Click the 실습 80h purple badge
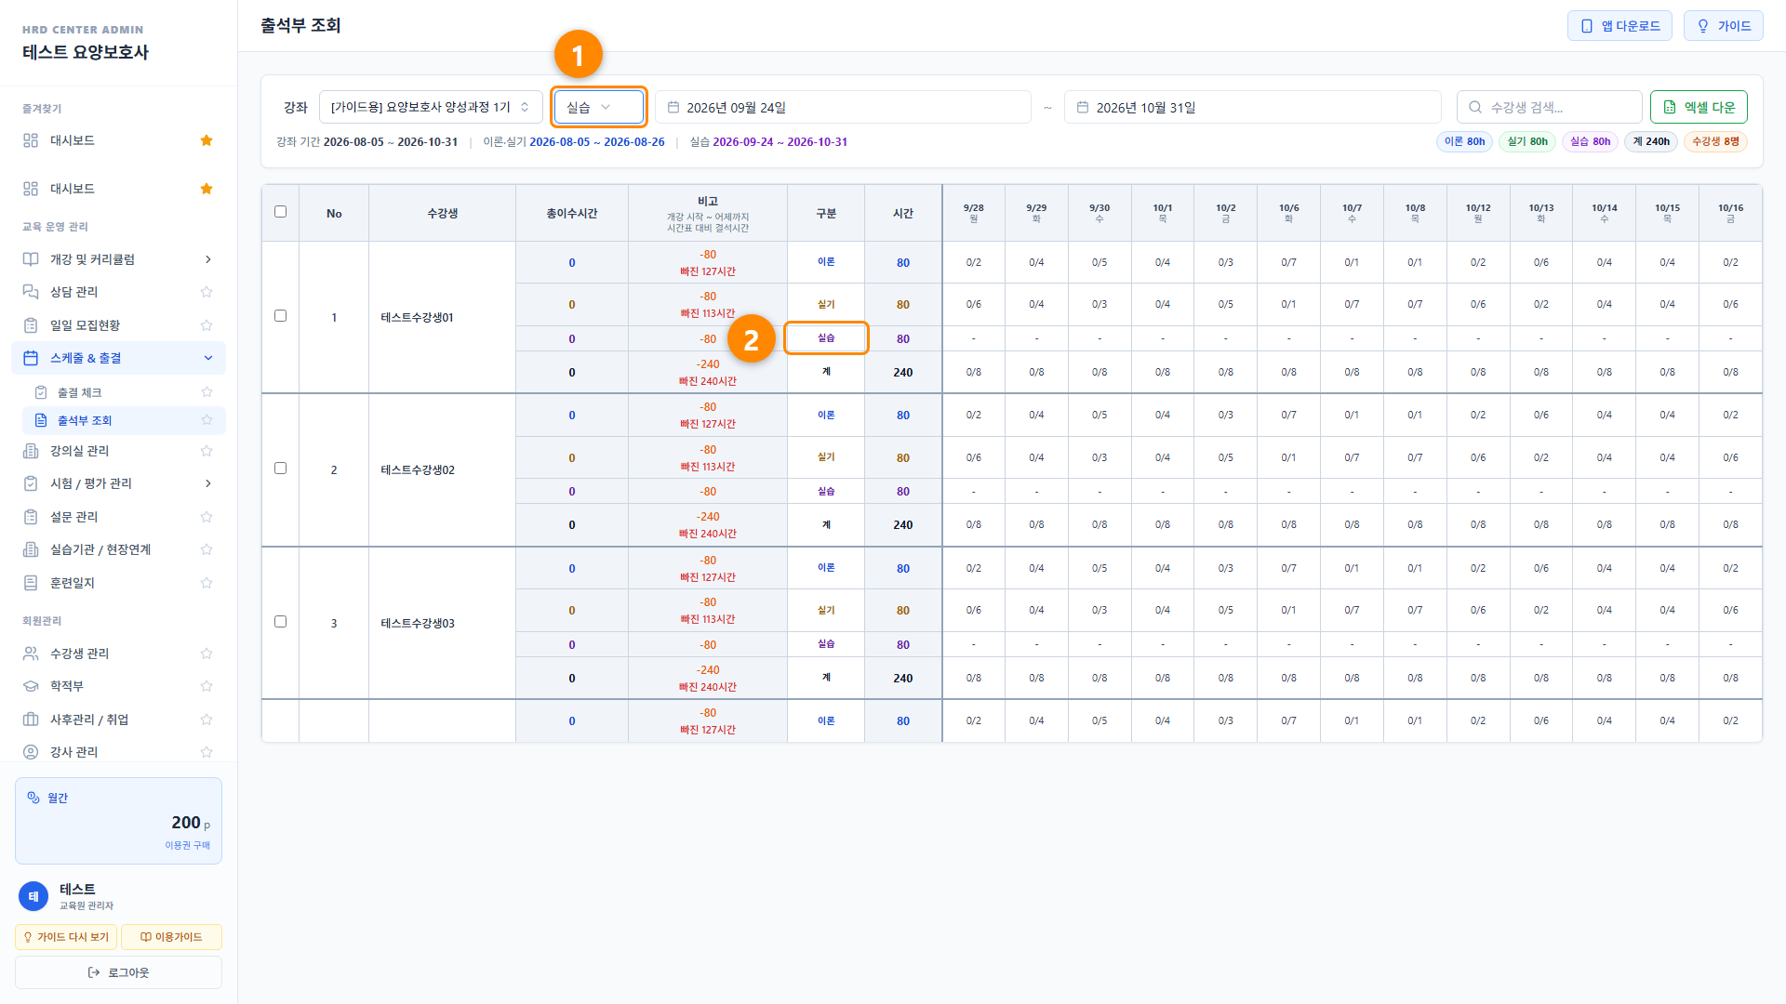The height and width of the screenshot is (1004, 1786). (1590, 142)
